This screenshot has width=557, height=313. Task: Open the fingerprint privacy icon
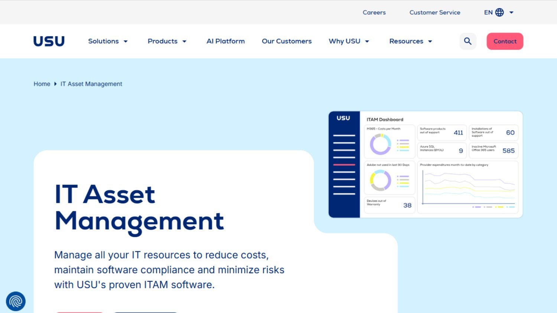[x=15, y=301]
